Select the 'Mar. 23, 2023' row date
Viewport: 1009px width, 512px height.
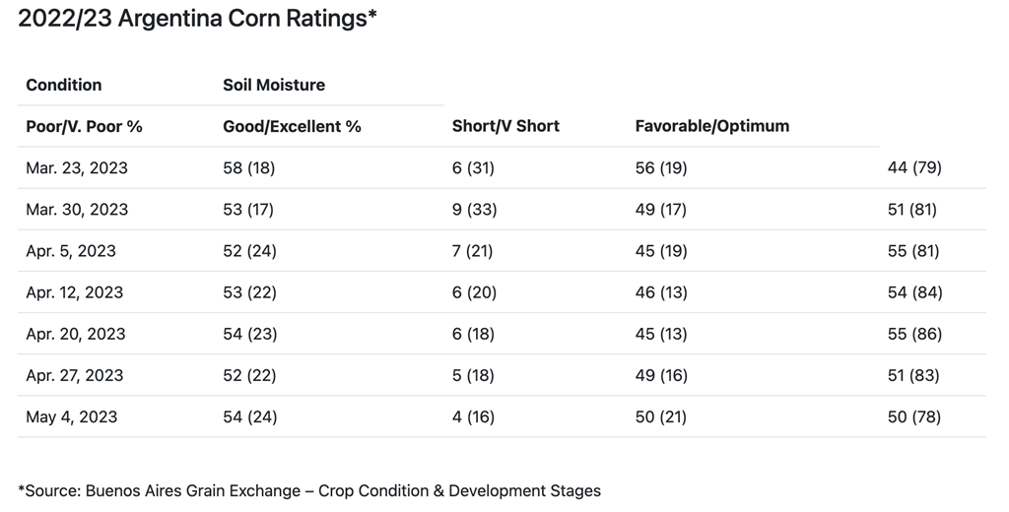pyautogui.click(x=77, y=168)
